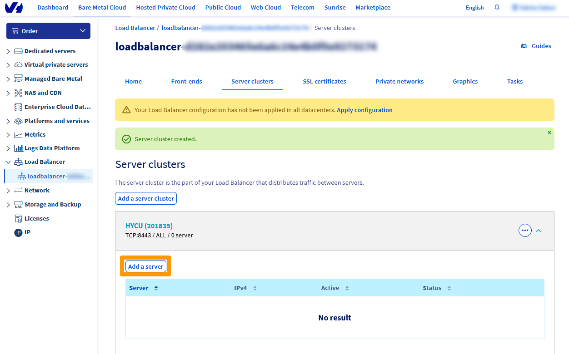
Task: Open the Front-ends tab
Action: coord(186,81)
